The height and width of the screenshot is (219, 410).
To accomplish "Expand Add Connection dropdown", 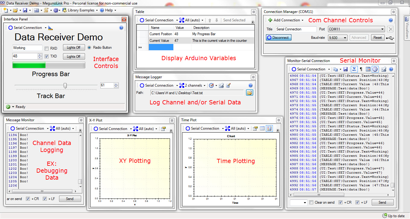I will point(302,20).
